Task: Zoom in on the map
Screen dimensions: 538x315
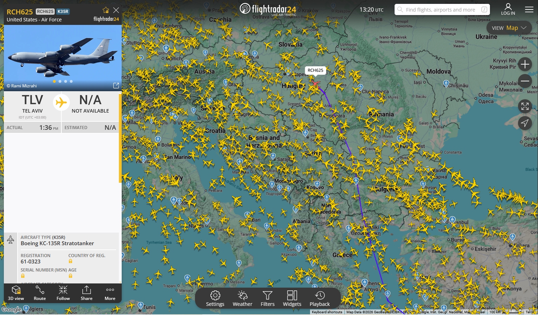Action: coord(525,65)
